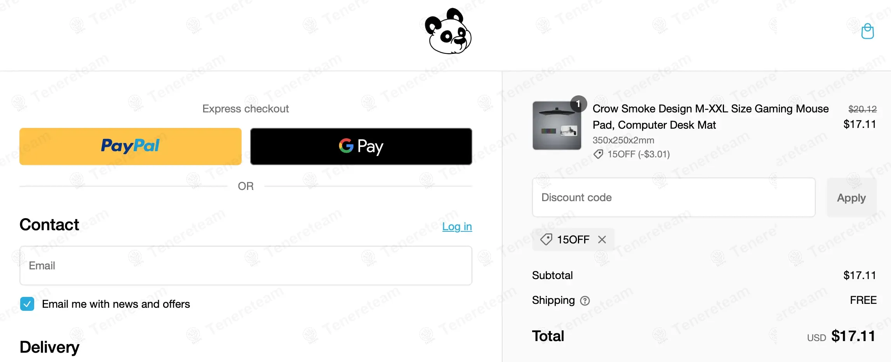This screenshot has height=362, width=891.
Task: Remove the applied 15OFF code with X
Action: coord(602,240)
